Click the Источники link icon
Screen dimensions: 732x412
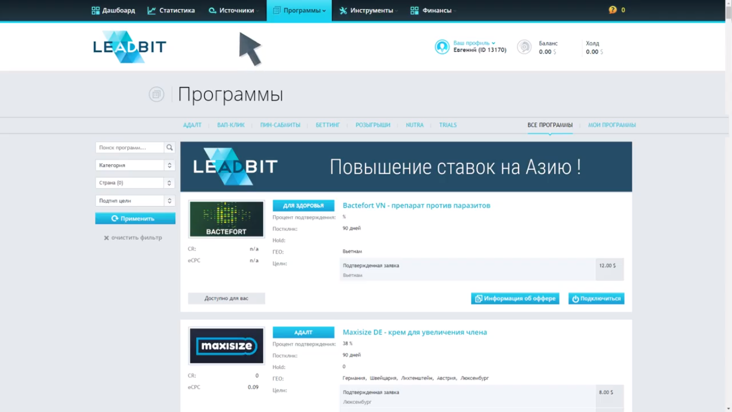pyautogui.click(x=213, y=10)
